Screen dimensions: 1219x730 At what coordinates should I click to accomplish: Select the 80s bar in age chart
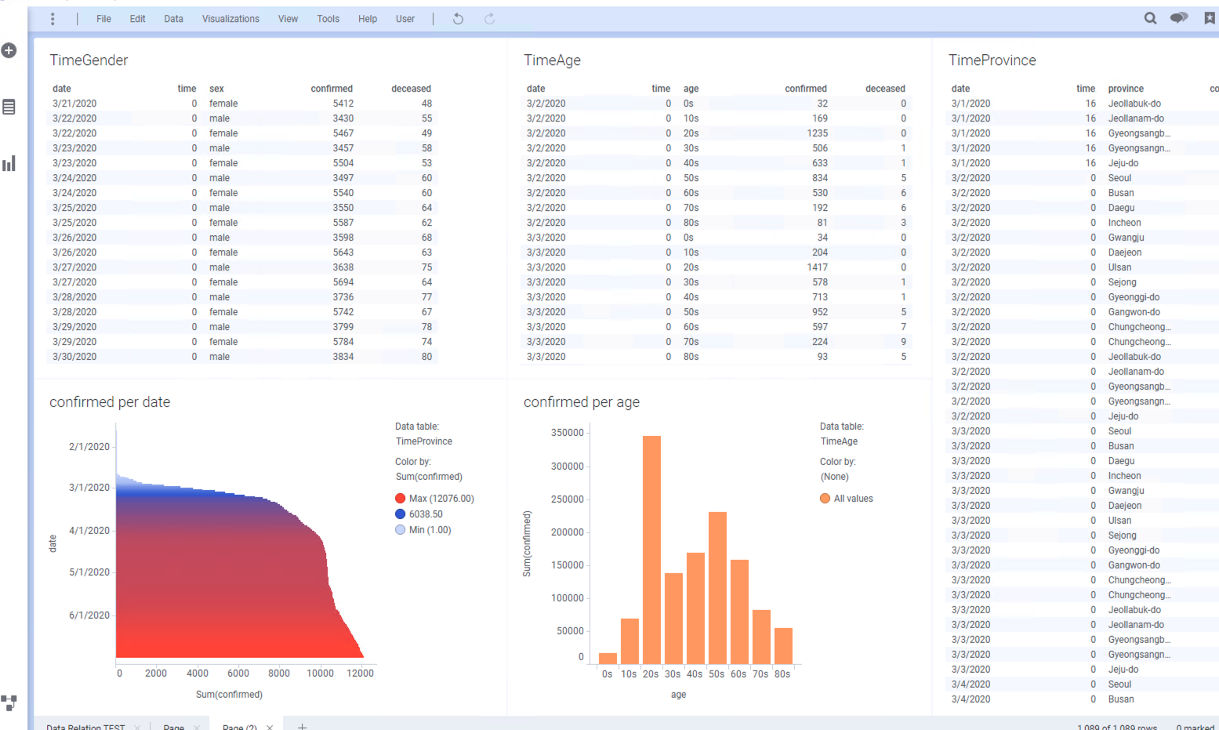[783, 646]
